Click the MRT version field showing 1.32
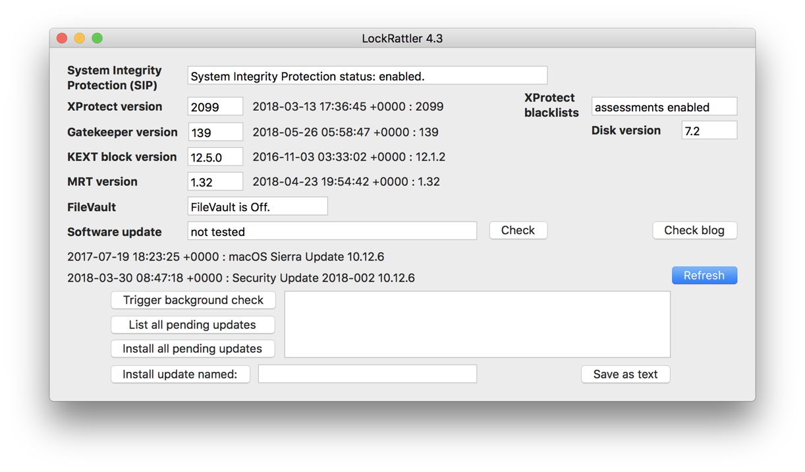 click(x=215, y=181)
